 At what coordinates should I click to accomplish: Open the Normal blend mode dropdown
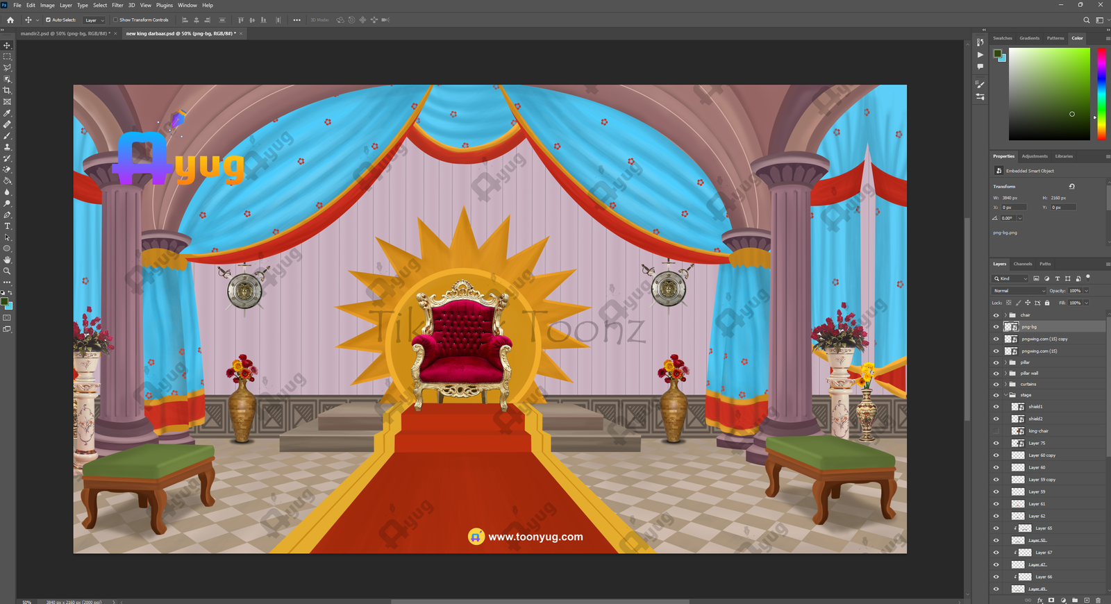[x=1019, y=291]
